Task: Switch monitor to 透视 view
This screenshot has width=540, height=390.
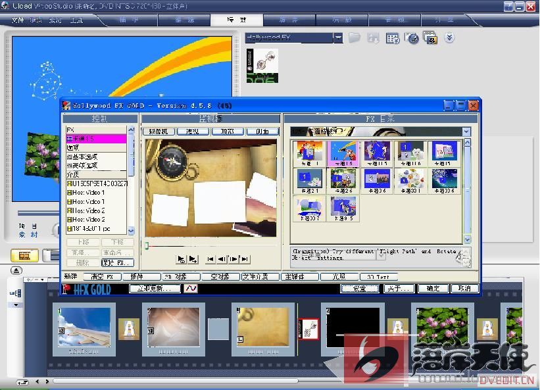Action: pos(193,132)
